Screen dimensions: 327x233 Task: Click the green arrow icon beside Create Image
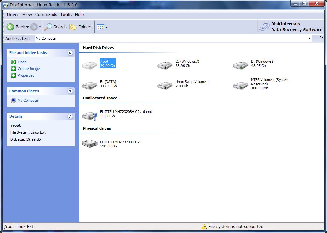tap(13, 69)
